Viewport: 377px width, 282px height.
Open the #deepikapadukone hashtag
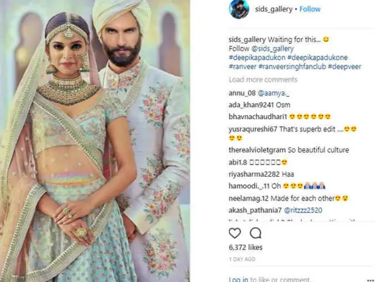(x=318, y=58)
